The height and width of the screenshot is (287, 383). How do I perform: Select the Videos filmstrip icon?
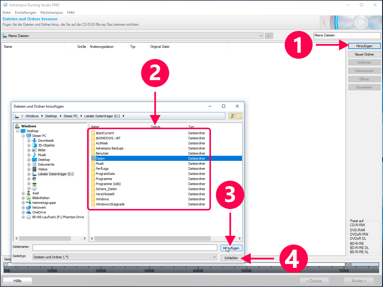[x=34, y=169]
